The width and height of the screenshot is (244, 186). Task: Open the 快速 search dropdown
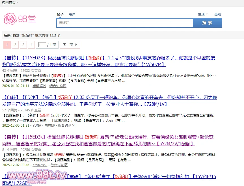203,14
